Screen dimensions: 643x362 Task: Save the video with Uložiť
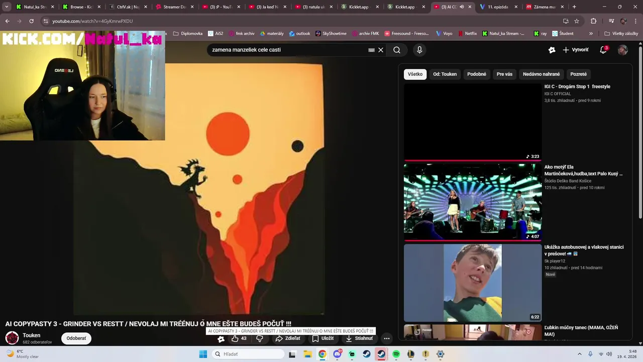(323, 338)
